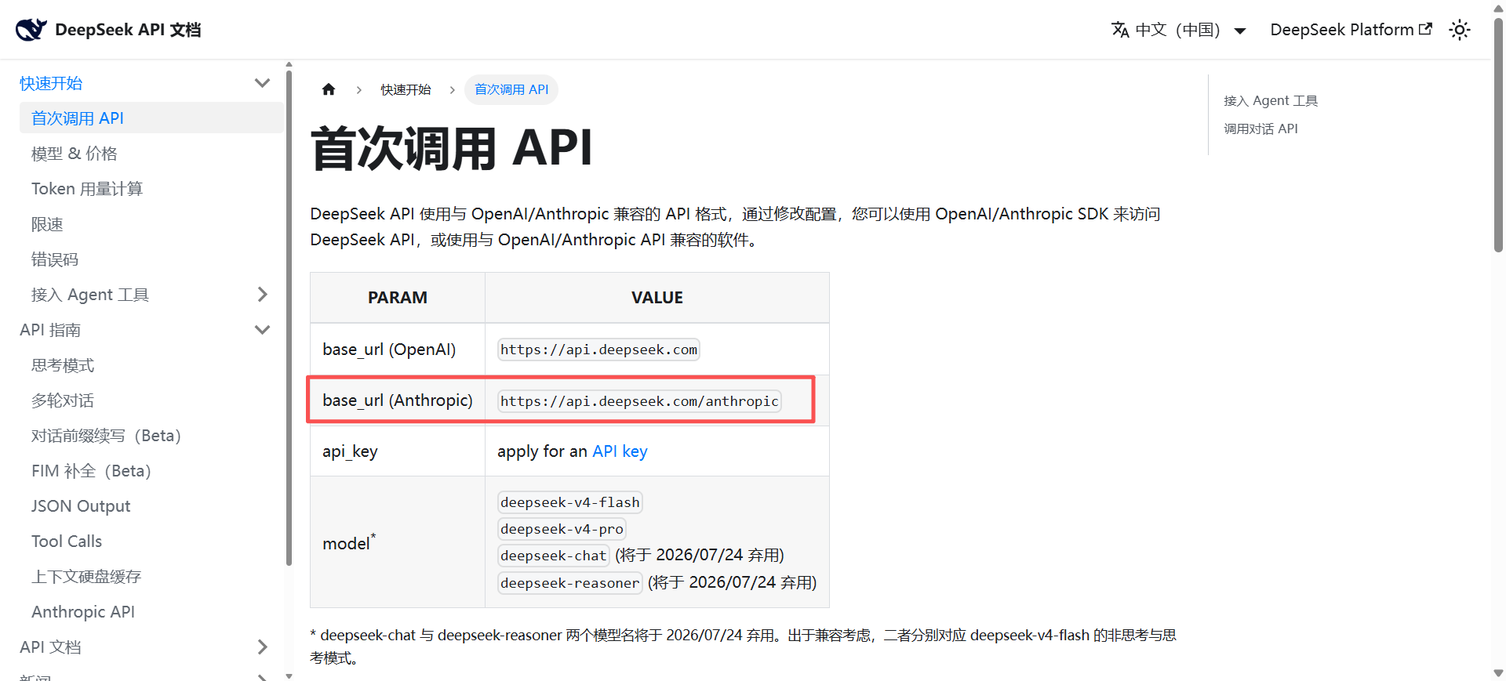This screenshot has width=1506, height=681.
Task: Open Token 用量计算 page
Action: click(87, 189)
